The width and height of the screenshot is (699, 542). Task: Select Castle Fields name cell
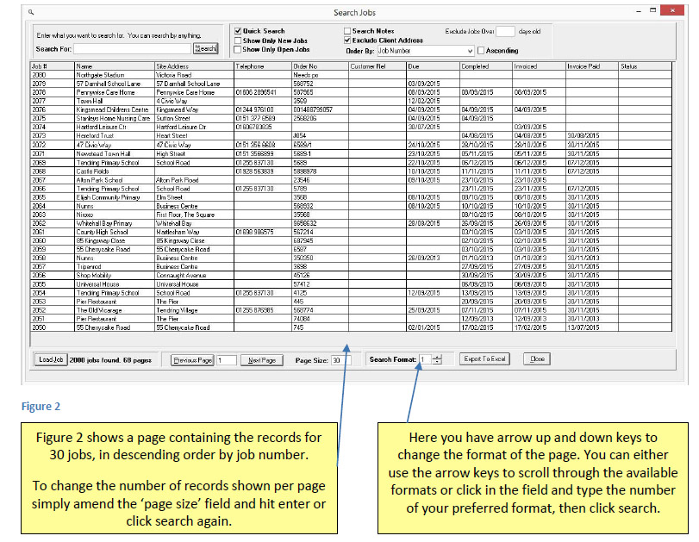click(115, 171)
